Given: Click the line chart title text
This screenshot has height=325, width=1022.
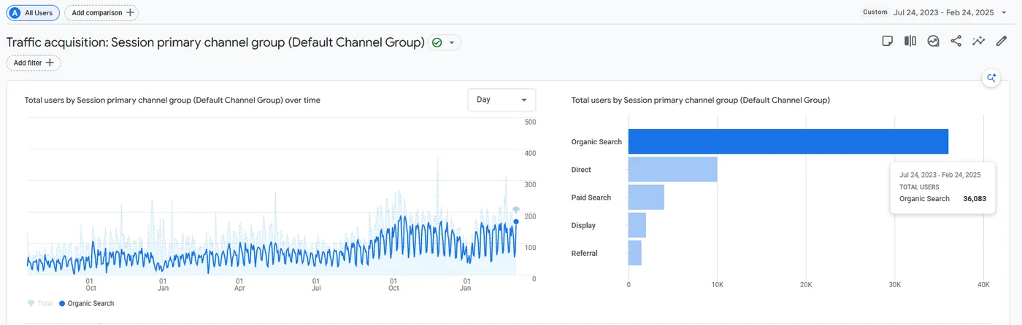Looking at the screenshot, I should click(x=172, y=100).
